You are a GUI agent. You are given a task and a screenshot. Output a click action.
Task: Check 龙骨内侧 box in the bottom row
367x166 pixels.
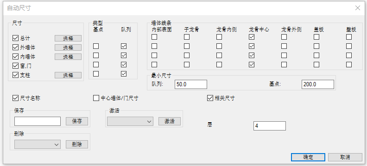[x=219, y=65]
